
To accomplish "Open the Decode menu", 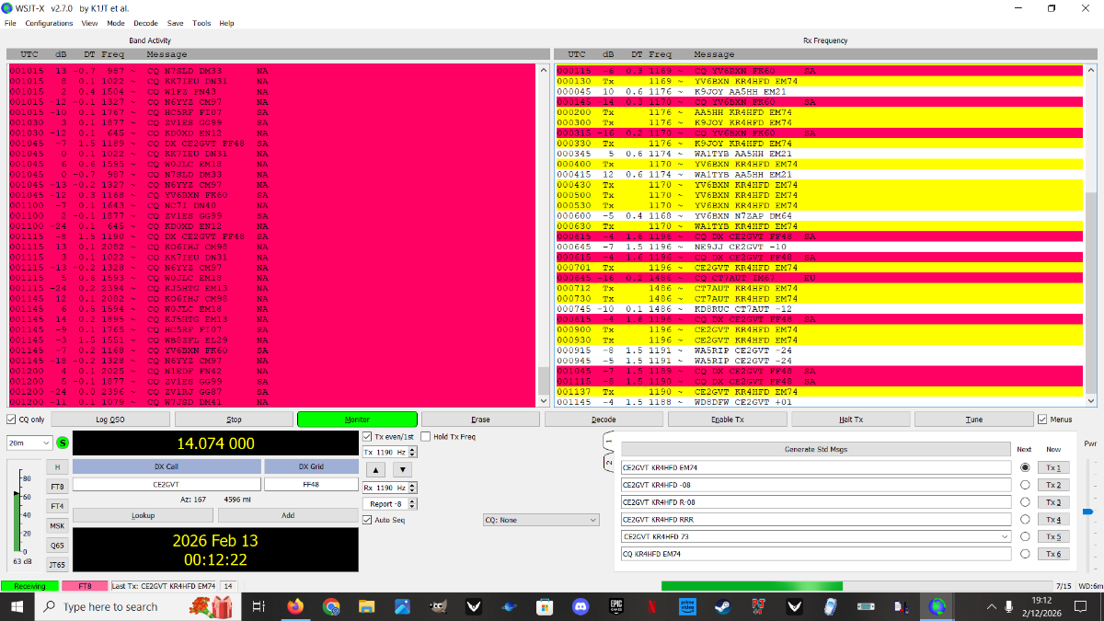I will click(x=145, y=23).
